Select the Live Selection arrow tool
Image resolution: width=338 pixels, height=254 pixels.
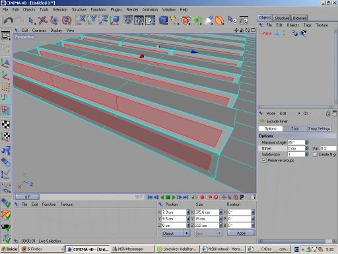click(x=31, y=21)
